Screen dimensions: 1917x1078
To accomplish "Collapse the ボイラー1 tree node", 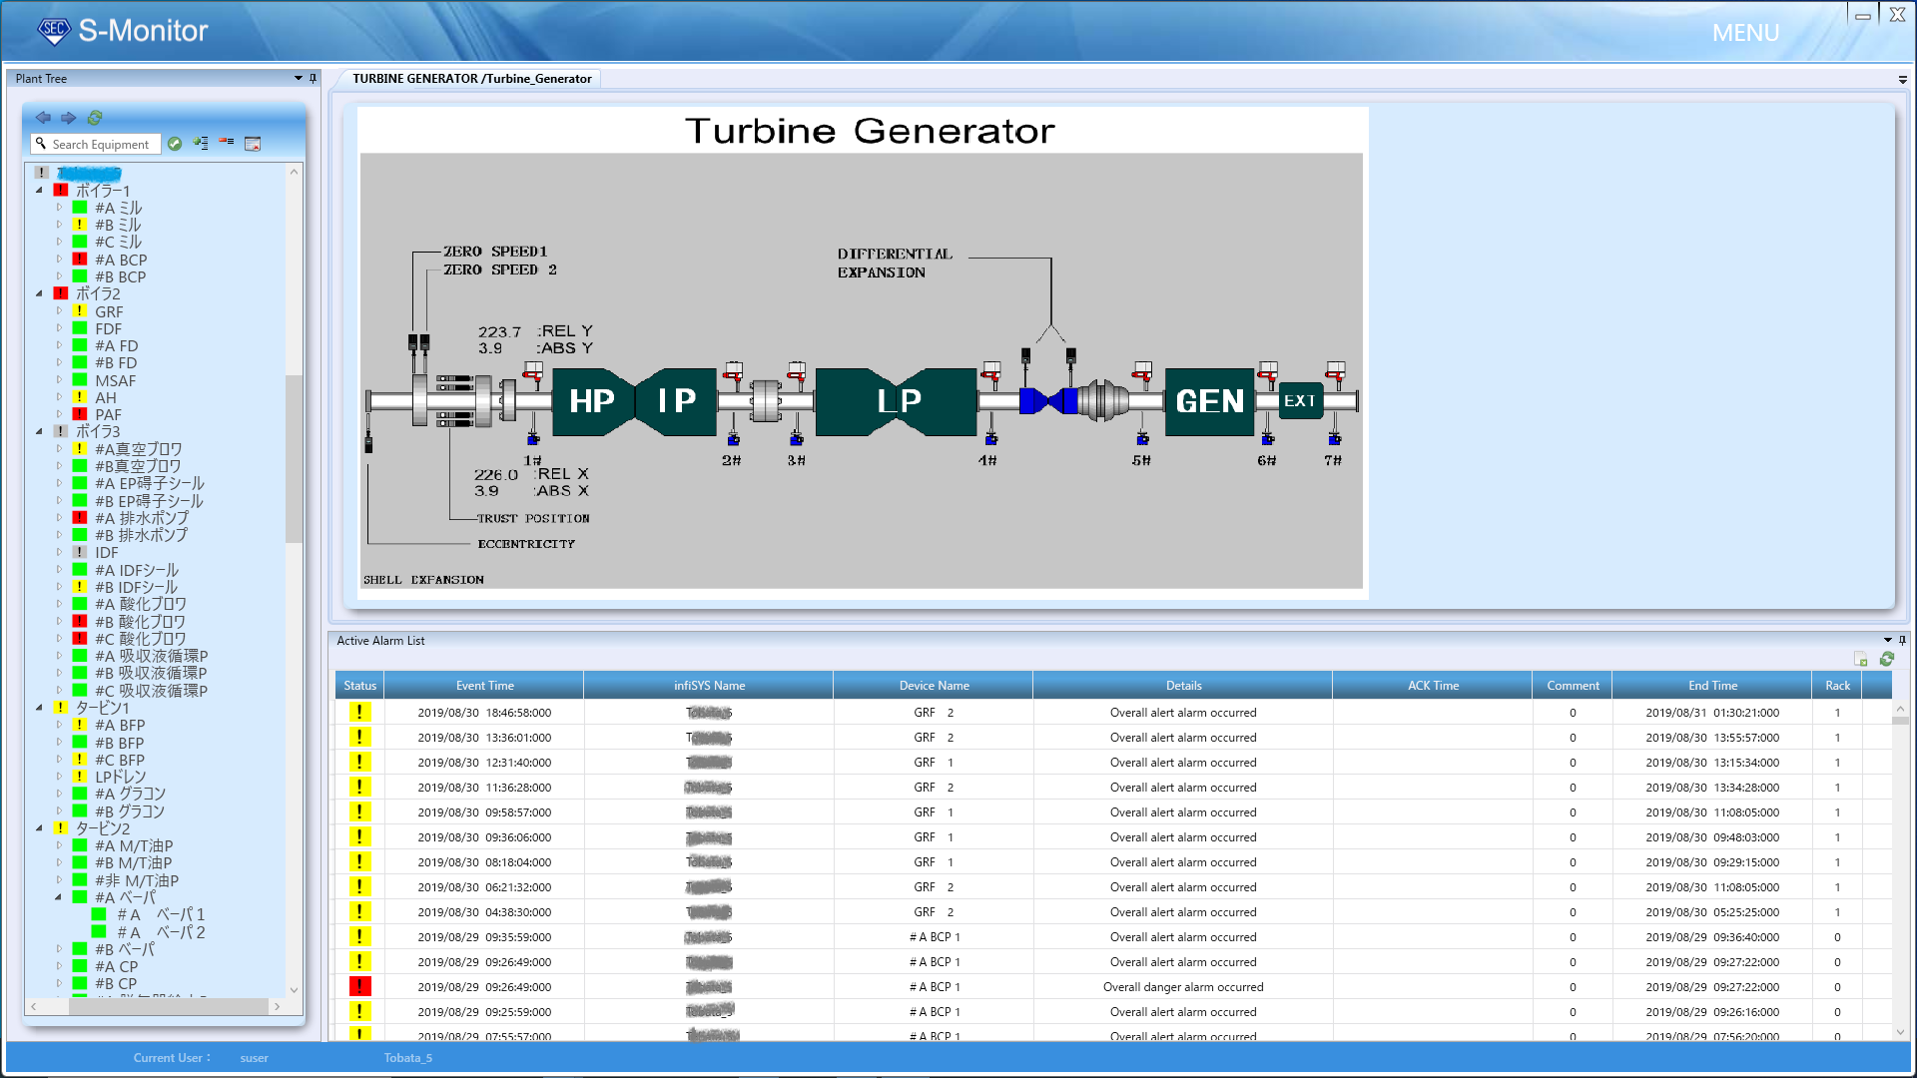I will [x=40, y=190].
